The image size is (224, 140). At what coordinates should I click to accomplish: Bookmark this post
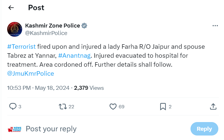coord(163,106)
